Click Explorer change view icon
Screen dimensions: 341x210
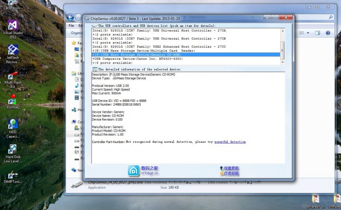[302, 33]
